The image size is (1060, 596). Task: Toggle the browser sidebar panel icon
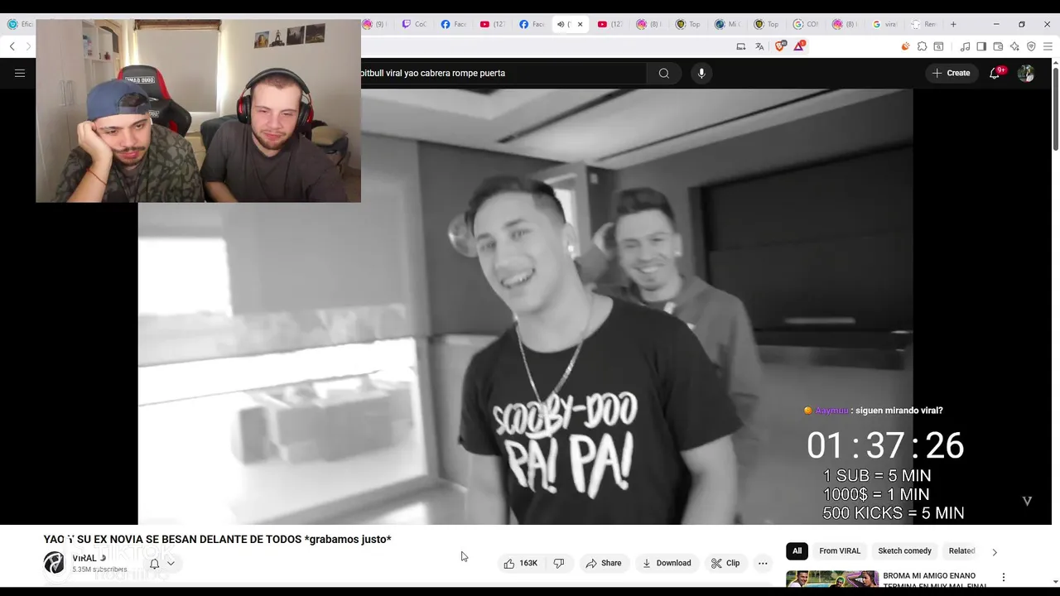coord(981,46)
